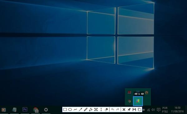This screenshot has height=114, width=187.
Task: Pick the eraser tool
Action: click(106, 109)
